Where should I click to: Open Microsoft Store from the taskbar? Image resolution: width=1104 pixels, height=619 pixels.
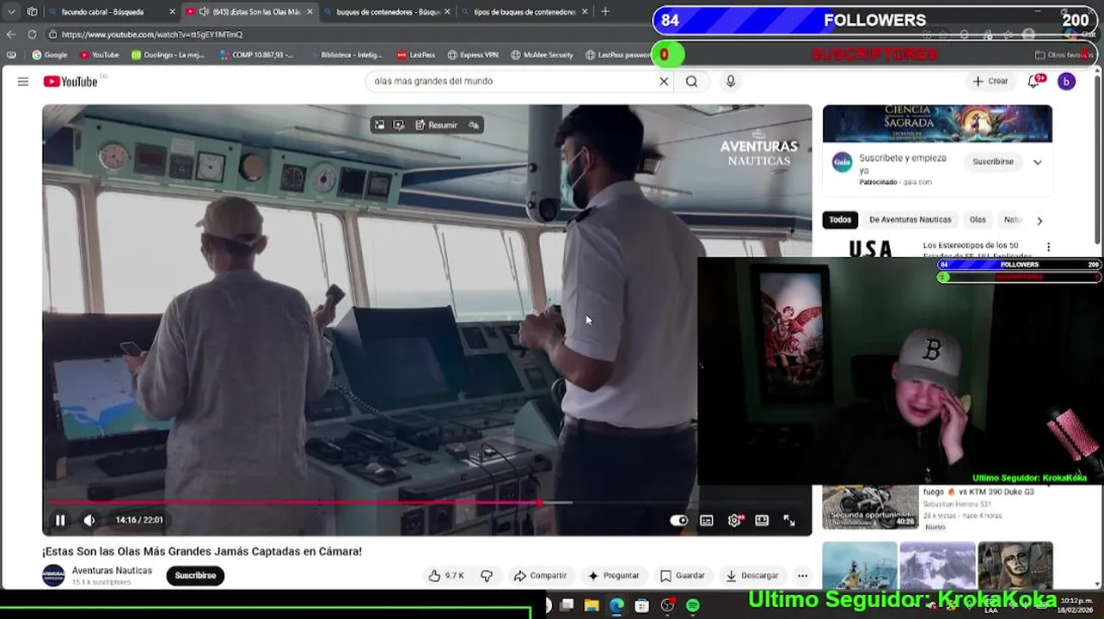[641, 606]
